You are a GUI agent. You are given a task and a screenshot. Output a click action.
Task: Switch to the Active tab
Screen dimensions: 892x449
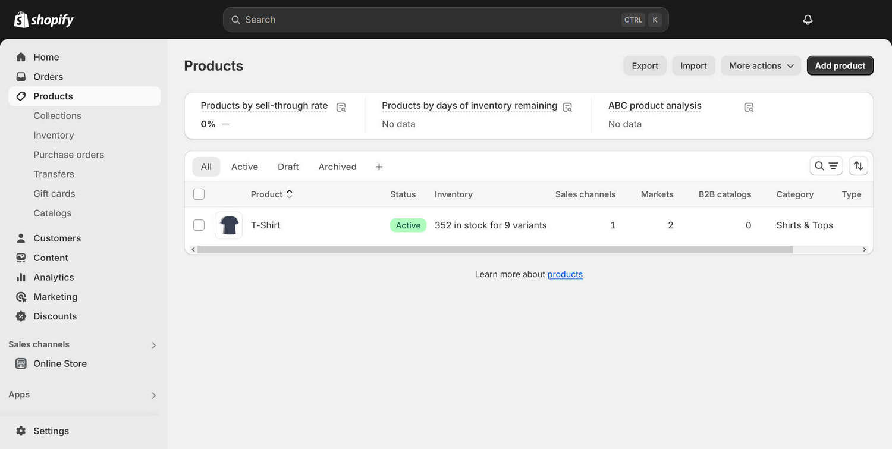pyautogui.click(x=244, y=167)
